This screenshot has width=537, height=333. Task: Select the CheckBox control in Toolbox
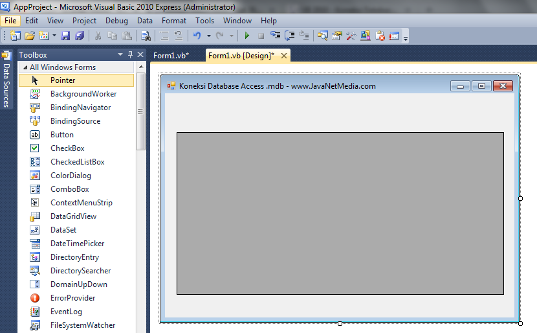(76, 148)
